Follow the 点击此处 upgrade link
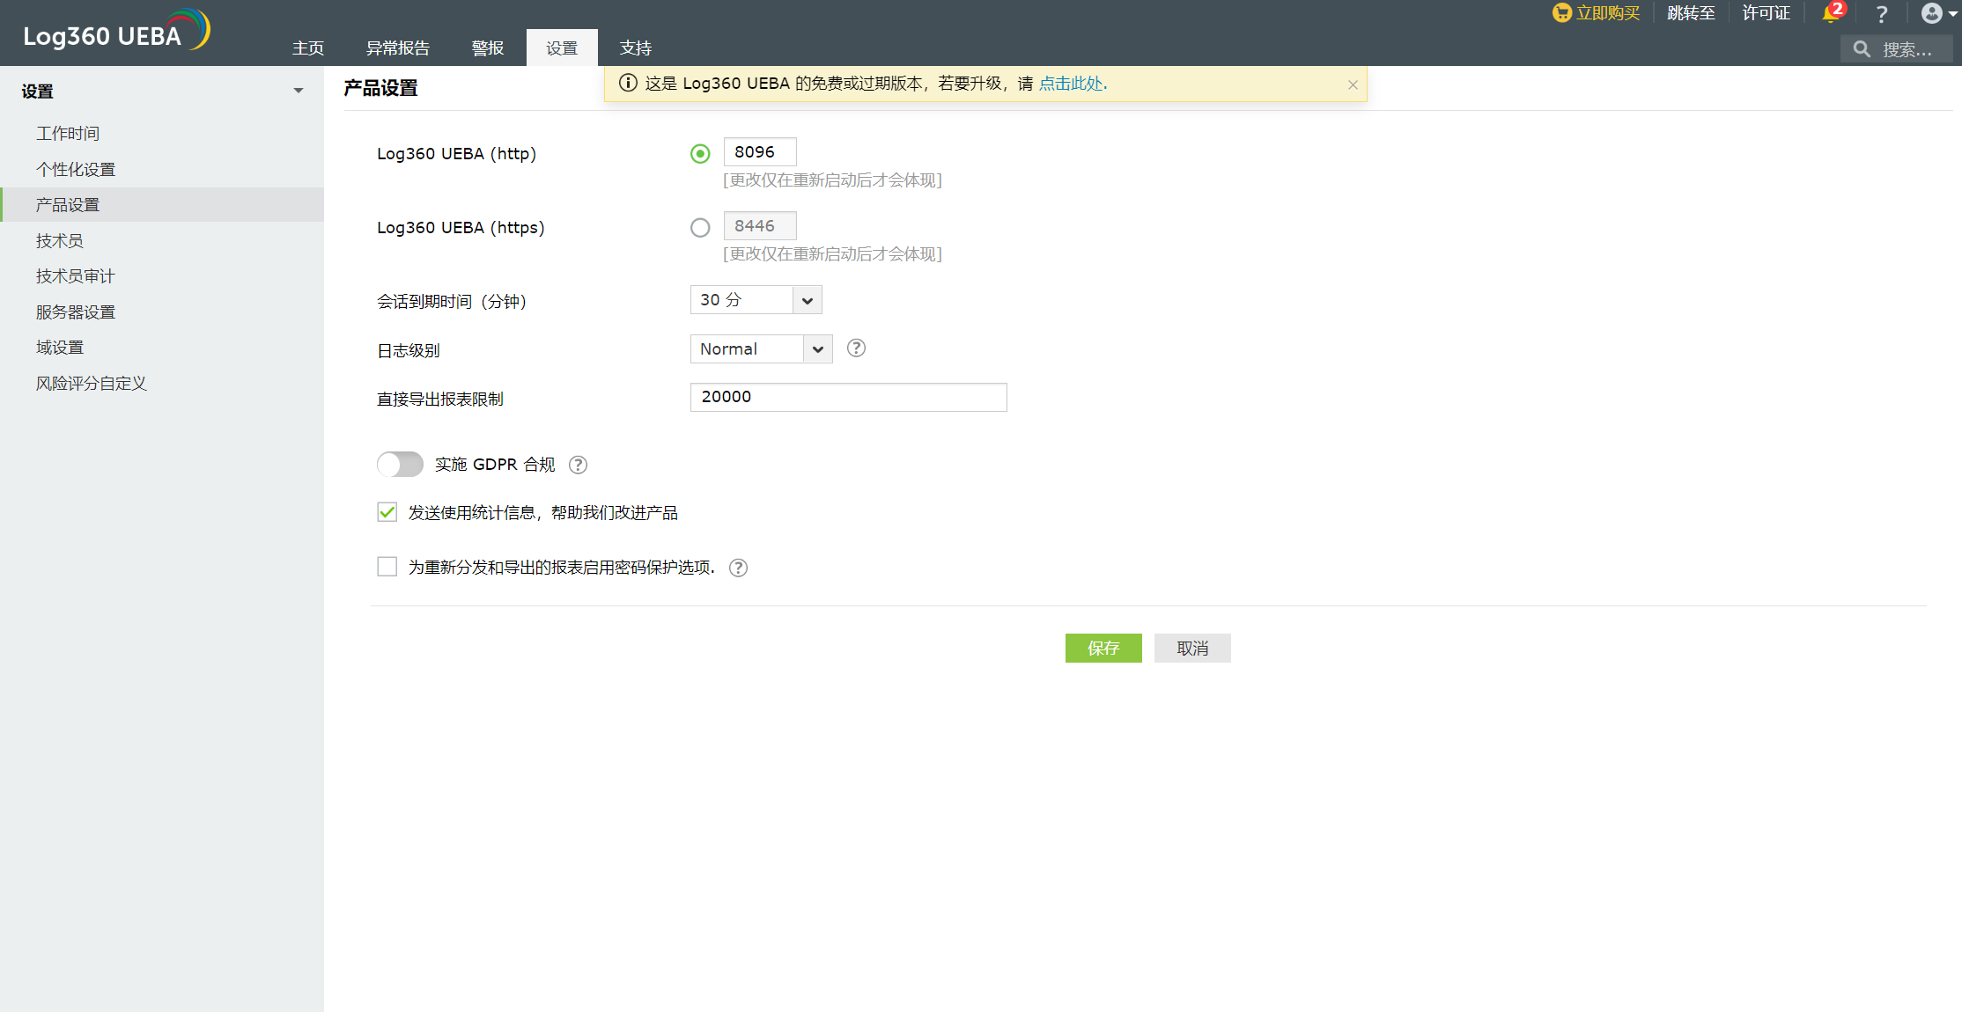This screenshot has width=1962, height=1012. coord(1070,83)
